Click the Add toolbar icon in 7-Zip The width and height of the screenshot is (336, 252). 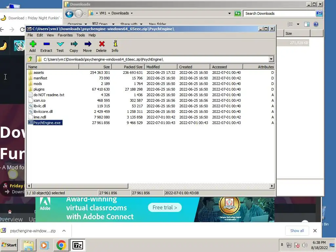(x=32, y=46)
